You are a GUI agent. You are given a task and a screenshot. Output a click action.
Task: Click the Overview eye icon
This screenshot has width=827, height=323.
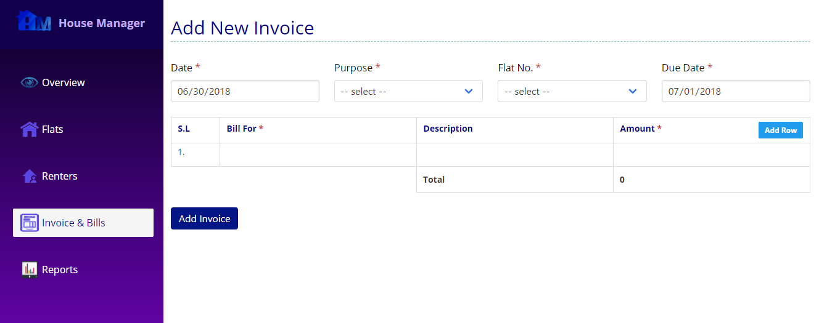29,82
